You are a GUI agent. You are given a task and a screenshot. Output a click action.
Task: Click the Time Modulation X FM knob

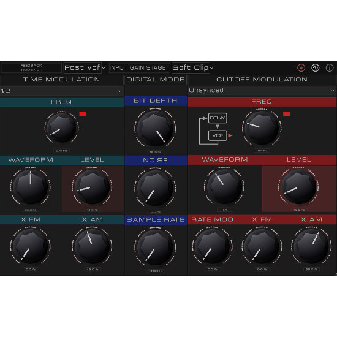tap(30, 246)
